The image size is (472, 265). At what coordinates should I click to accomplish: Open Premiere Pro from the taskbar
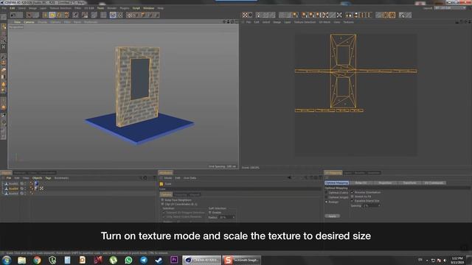coord(174,260)
